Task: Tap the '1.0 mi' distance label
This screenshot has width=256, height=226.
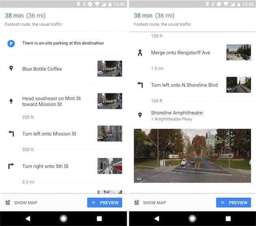Action: [x=157, y=68]
